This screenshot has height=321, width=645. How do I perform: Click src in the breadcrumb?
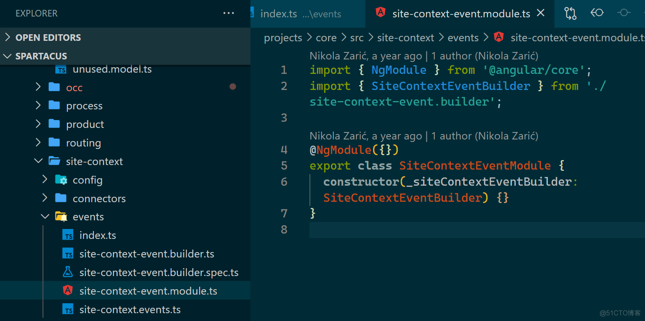coord(357,38)
